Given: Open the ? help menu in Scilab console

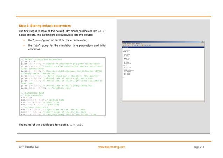Looking at the screenshot, I should [x=141, y=43].
